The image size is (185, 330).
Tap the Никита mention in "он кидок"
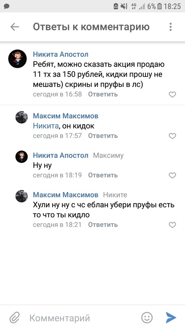pos(45,125)
